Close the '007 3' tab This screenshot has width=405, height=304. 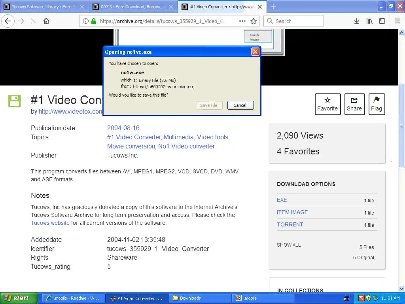(171, 7)
